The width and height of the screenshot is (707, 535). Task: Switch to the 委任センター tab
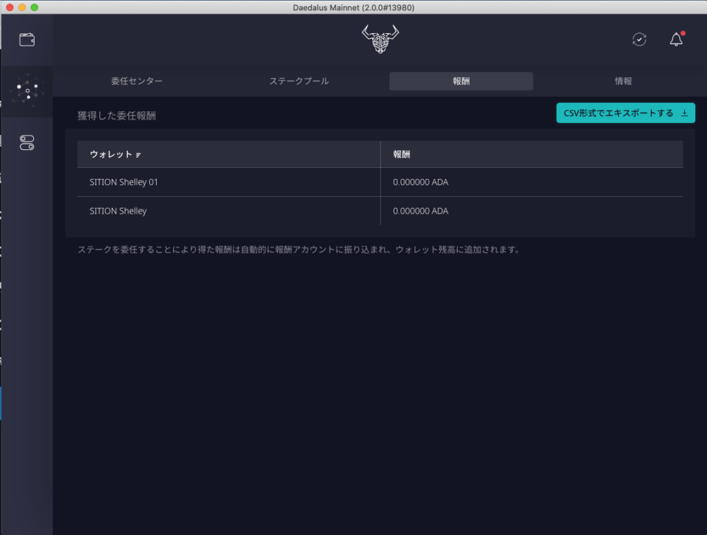click(137, 82)
